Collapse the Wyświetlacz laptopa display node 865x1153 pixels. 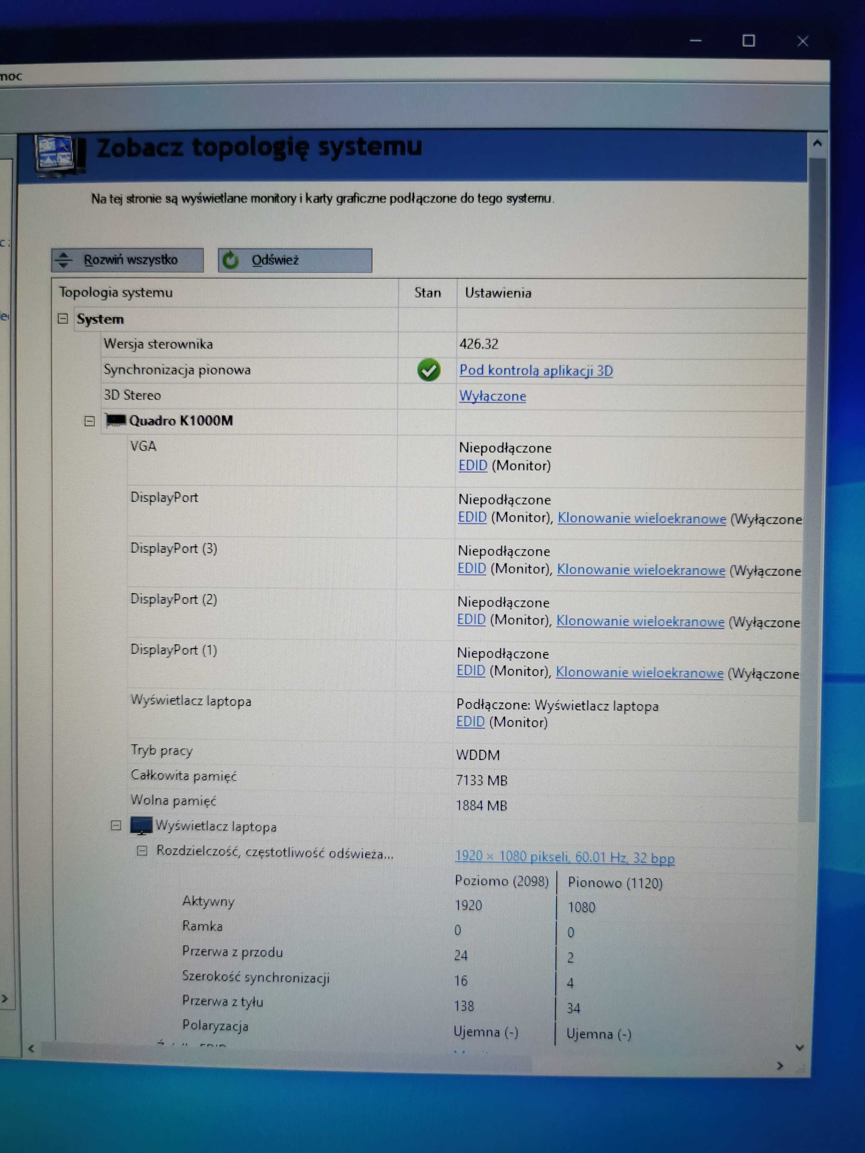116,825
